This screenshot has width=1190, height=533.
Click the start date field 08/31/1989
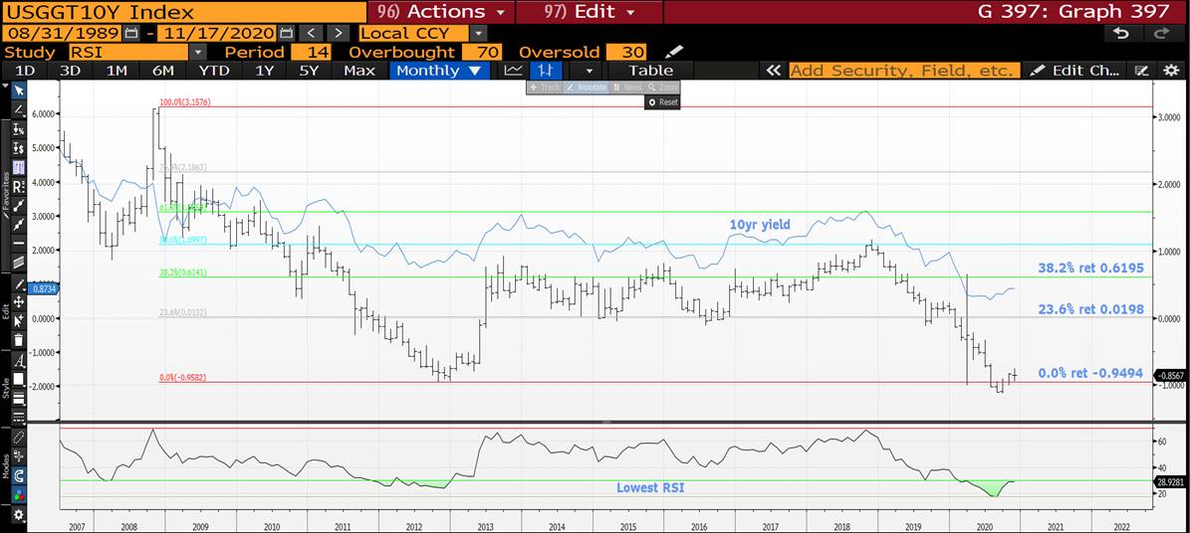[x=62, y=34]
